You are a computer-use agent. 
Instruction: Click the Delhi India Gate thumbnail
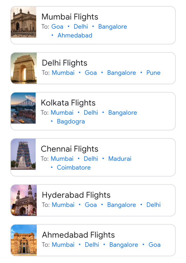(24, 68)
